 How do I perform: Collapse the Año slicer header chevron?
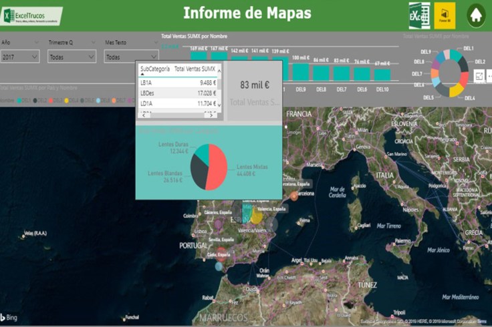tap(36, 42)
